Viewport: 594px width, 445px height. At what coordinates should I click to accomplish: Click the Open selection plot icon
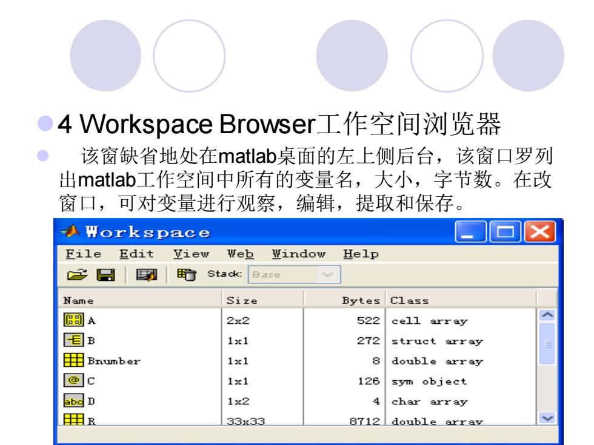click(147, 275)
